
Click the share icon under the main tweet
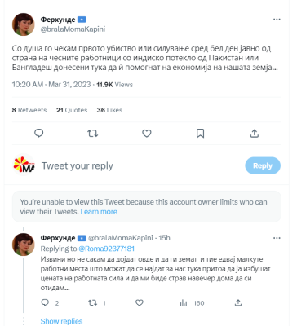click(x=255, y=133)
